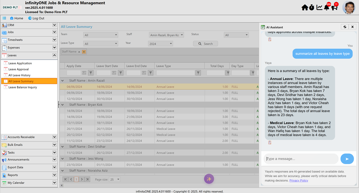Open the Page size dropdown set to 25
The height and width of the screenshot is (193, 359).
115,179
